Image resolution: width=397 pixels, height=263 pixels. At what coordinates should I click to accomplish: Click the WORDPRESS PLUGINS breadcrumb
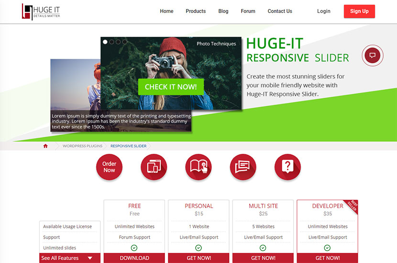pos(83,146)
